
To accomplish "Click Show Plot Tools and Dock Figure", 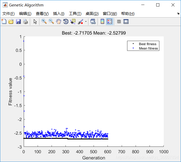I will click(x=126, y=22).
